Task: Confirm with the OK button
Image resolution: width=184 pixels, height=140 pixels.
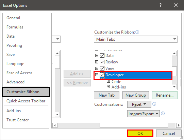Action: click(x=140, y=133)
